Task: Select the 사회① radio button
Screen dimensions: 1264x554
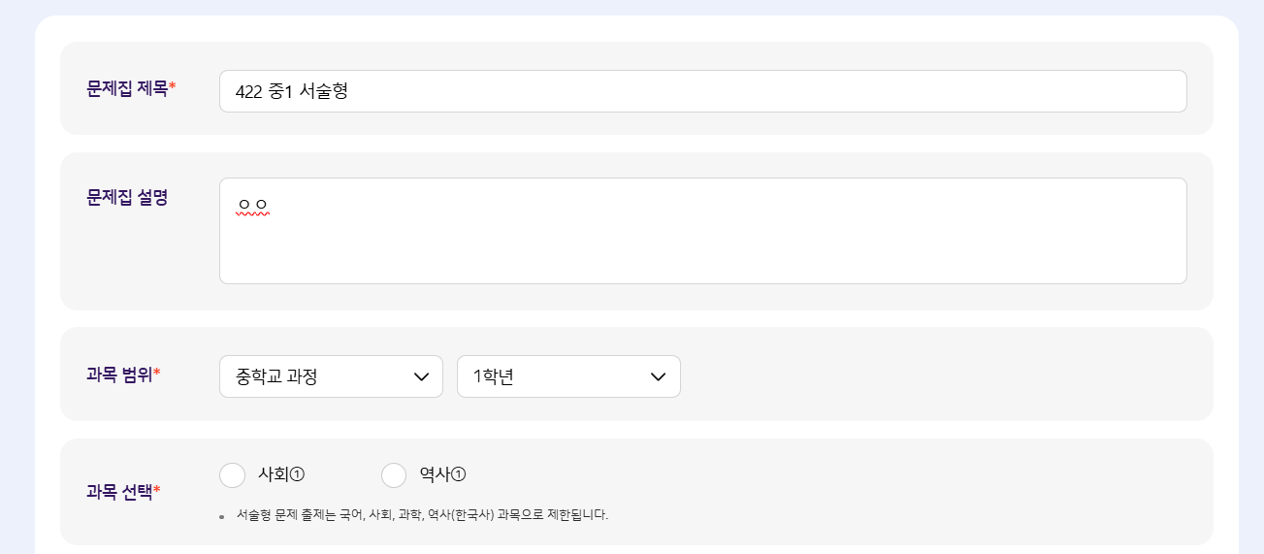Action: tap(233, 475)
